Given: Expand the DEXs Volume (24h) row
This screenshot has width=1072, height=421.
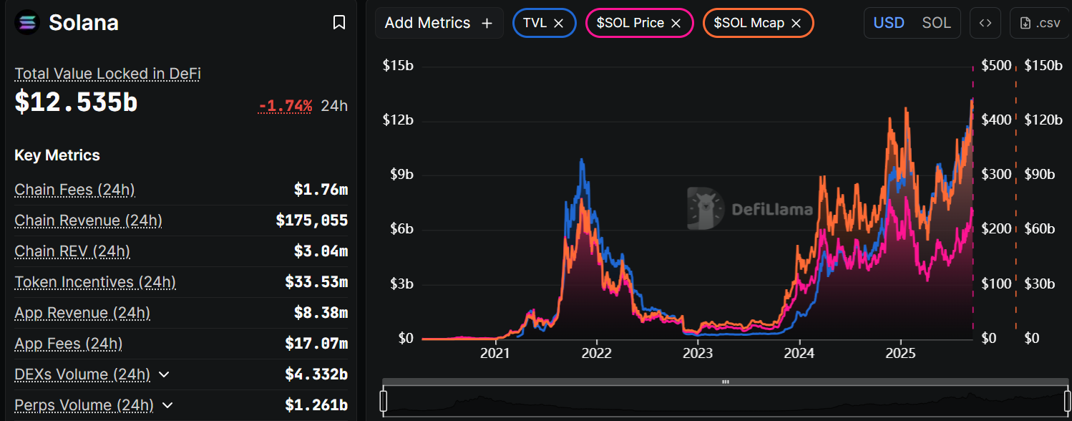Looking at the screenshot, I should coord(164,374).
